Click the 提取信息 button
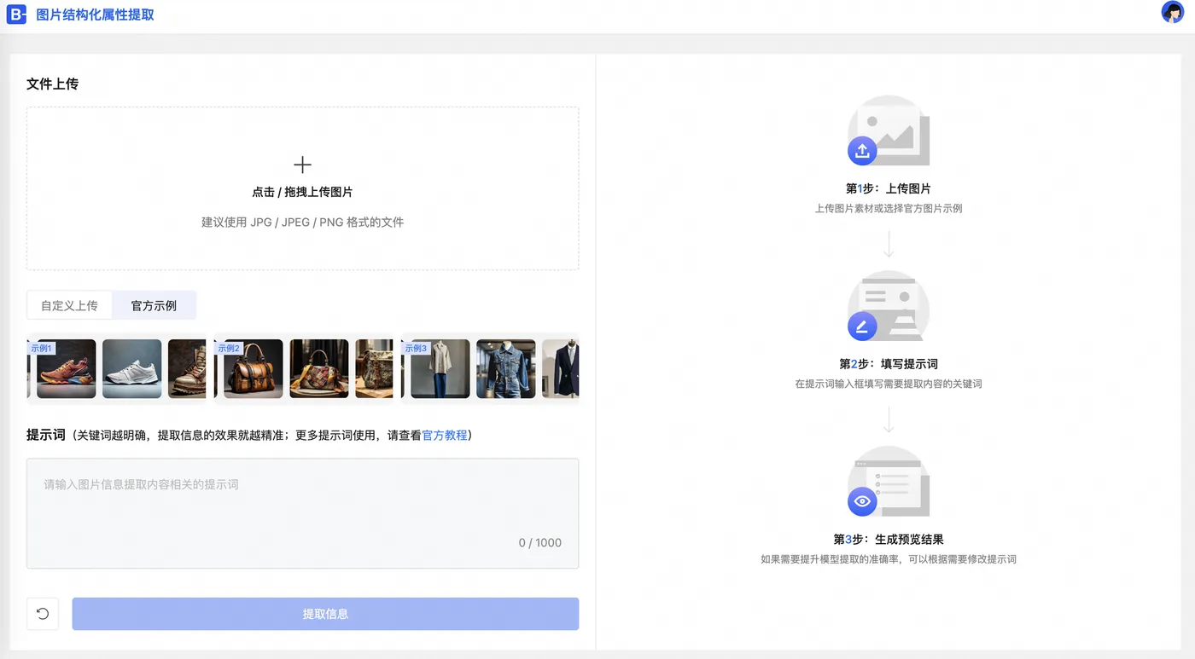Image resolution: width=1195 pixels, height=659 pixels. pos(325,614)
